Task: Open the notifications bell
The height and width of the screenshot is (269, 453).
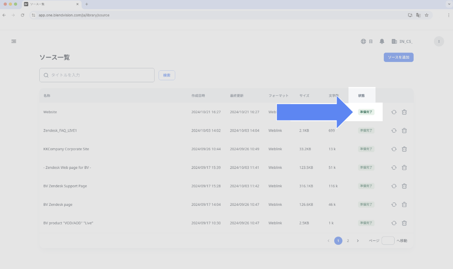Action: point(381,41)
